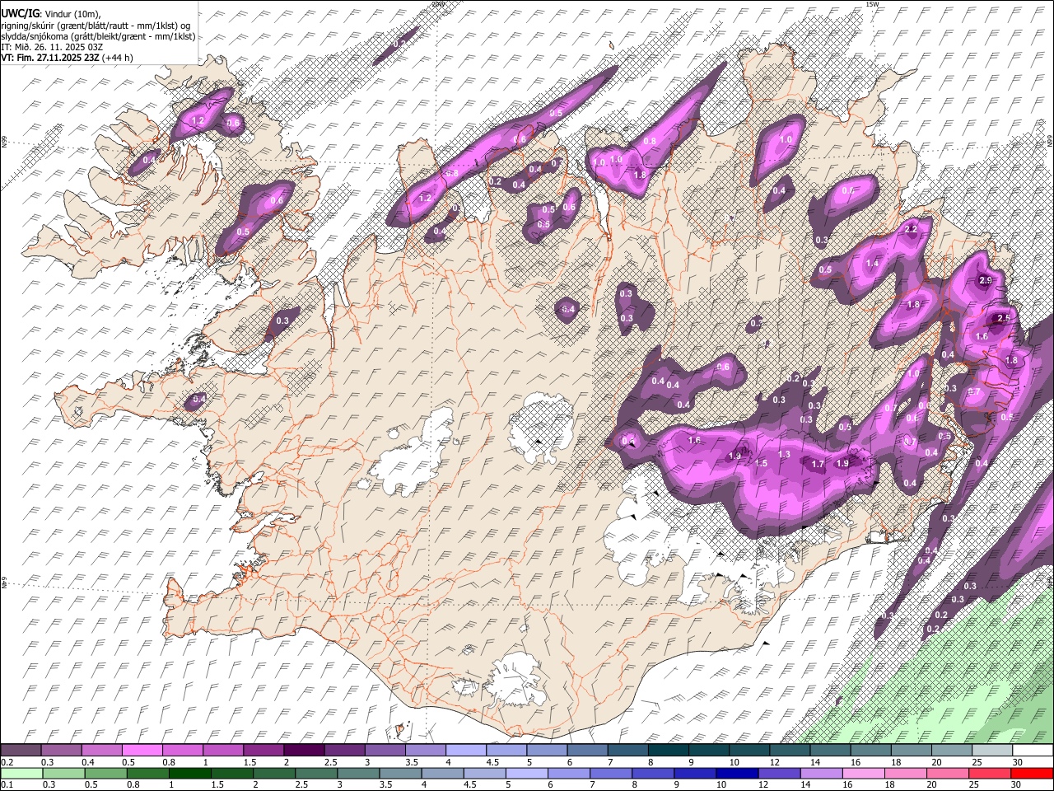
Task: Select the bright pink 0.5 snow legend swatch
Action: tap(142, 750)
